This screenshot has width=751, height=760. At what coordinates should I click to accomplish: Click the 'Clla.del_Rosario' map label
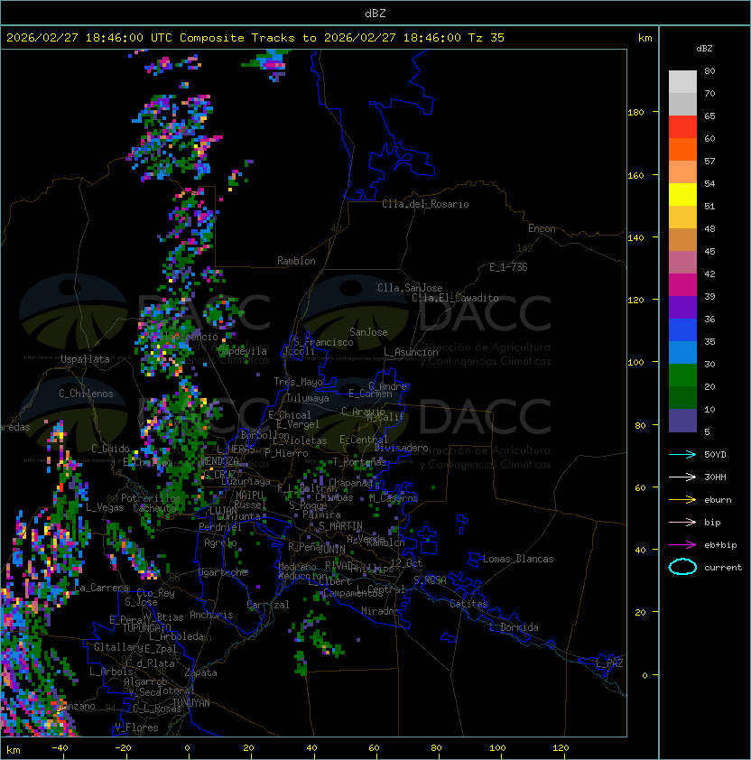[x=425, y=204]
